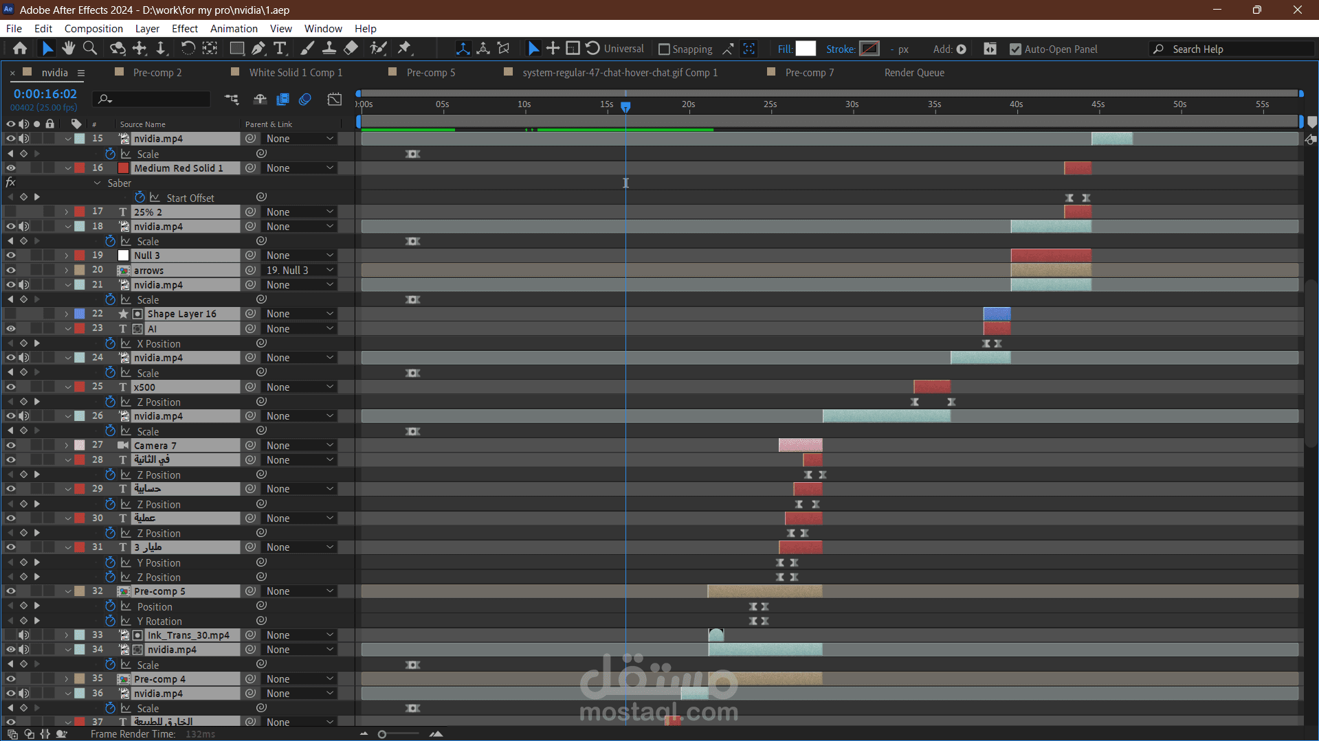Viewport: 1319px width, 741px height.
Task: Expand the Null 3 layer properties
Action: [x=67, y=255]
